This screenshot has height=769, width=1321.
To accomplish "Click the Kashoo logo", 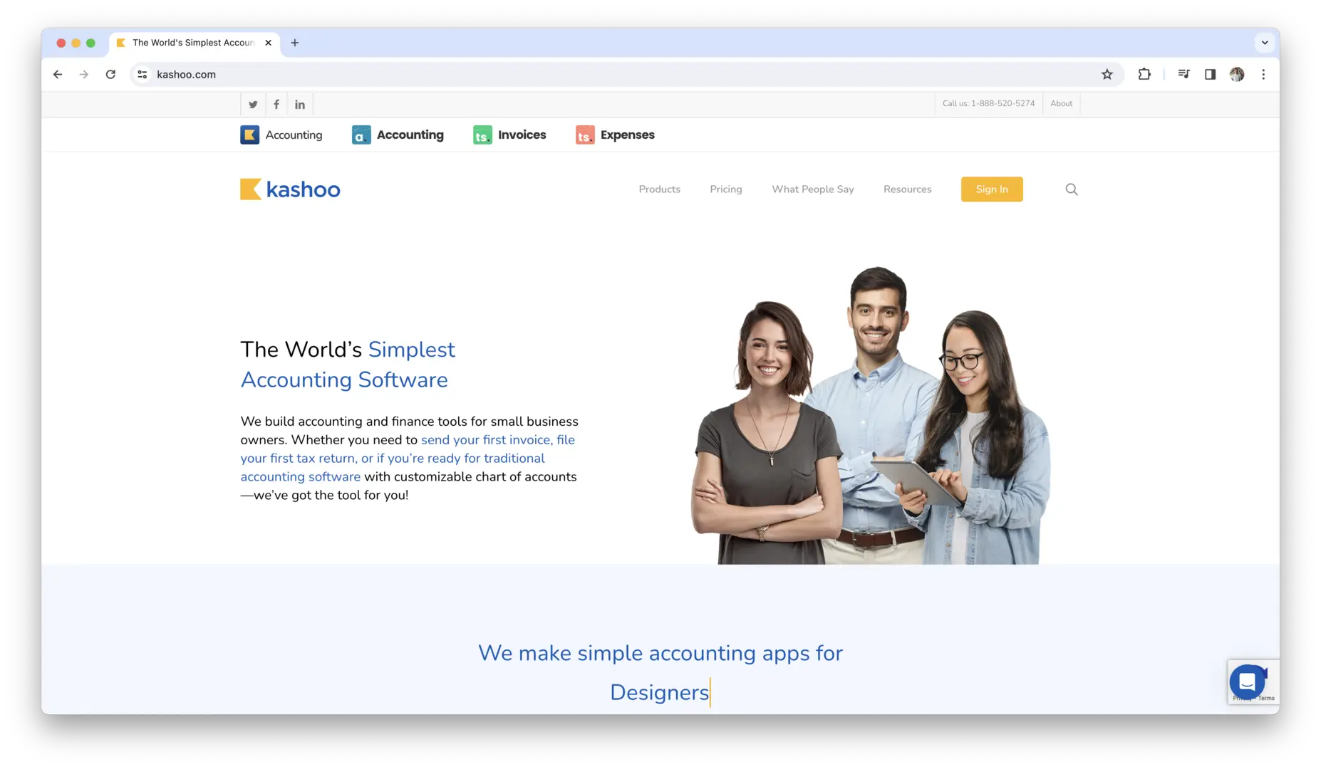I will point(290,189).
